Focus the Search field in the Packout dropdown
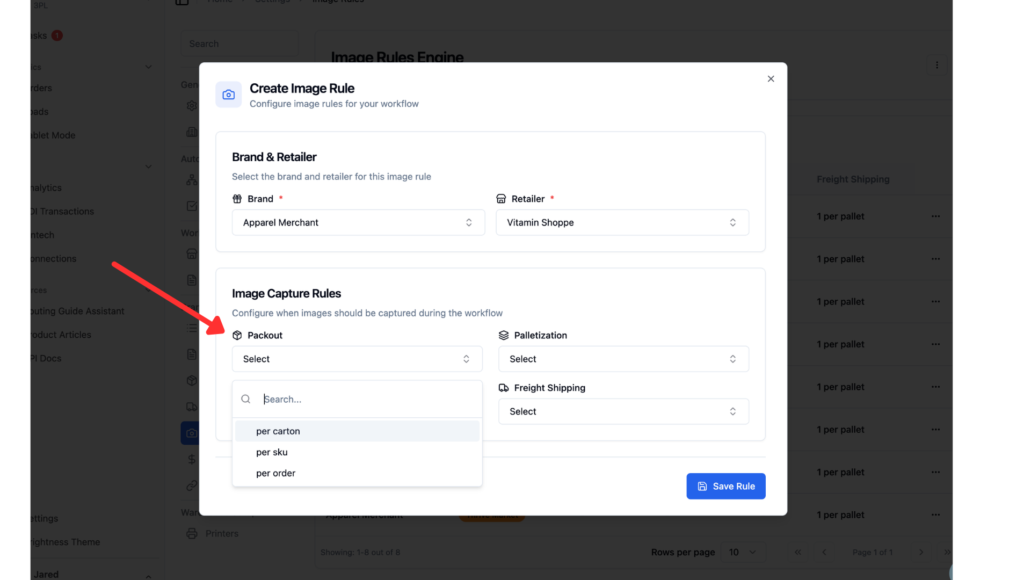Screen dimensions: 1031x580 (x=368, y=399)
